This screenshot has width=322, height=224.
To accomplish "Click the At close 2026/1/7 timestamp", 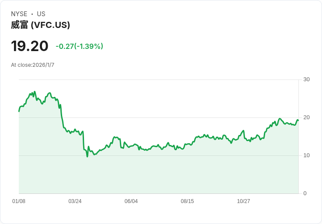I will click(33, 65).
